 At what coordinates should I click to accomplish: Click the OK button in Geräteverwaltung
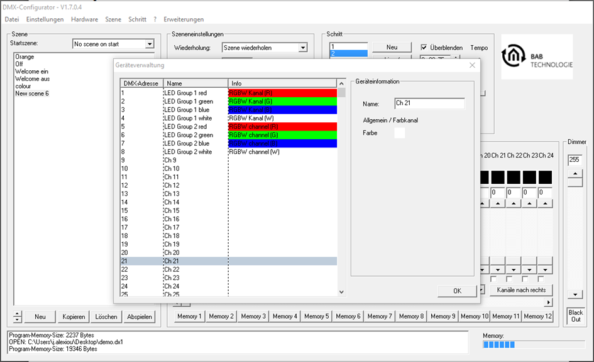point(457,291)
